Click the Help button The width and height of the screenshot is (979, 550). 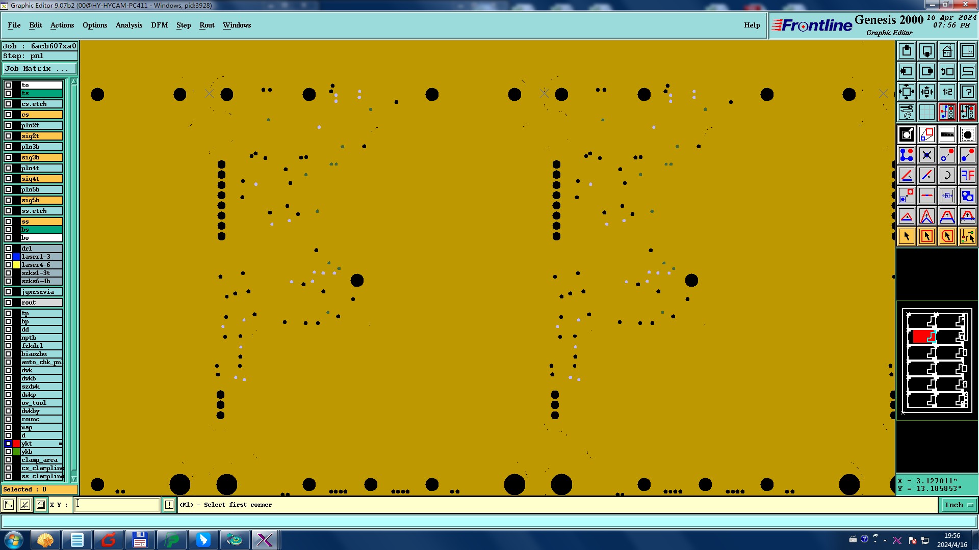752,25
